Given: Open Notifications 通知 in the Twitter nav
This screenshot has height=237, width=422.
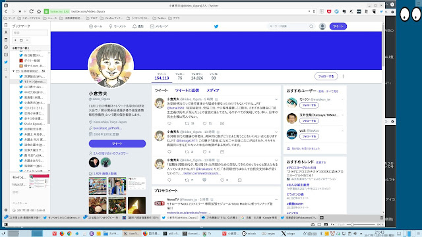Looking at the screenshot, I should [138, 26].
